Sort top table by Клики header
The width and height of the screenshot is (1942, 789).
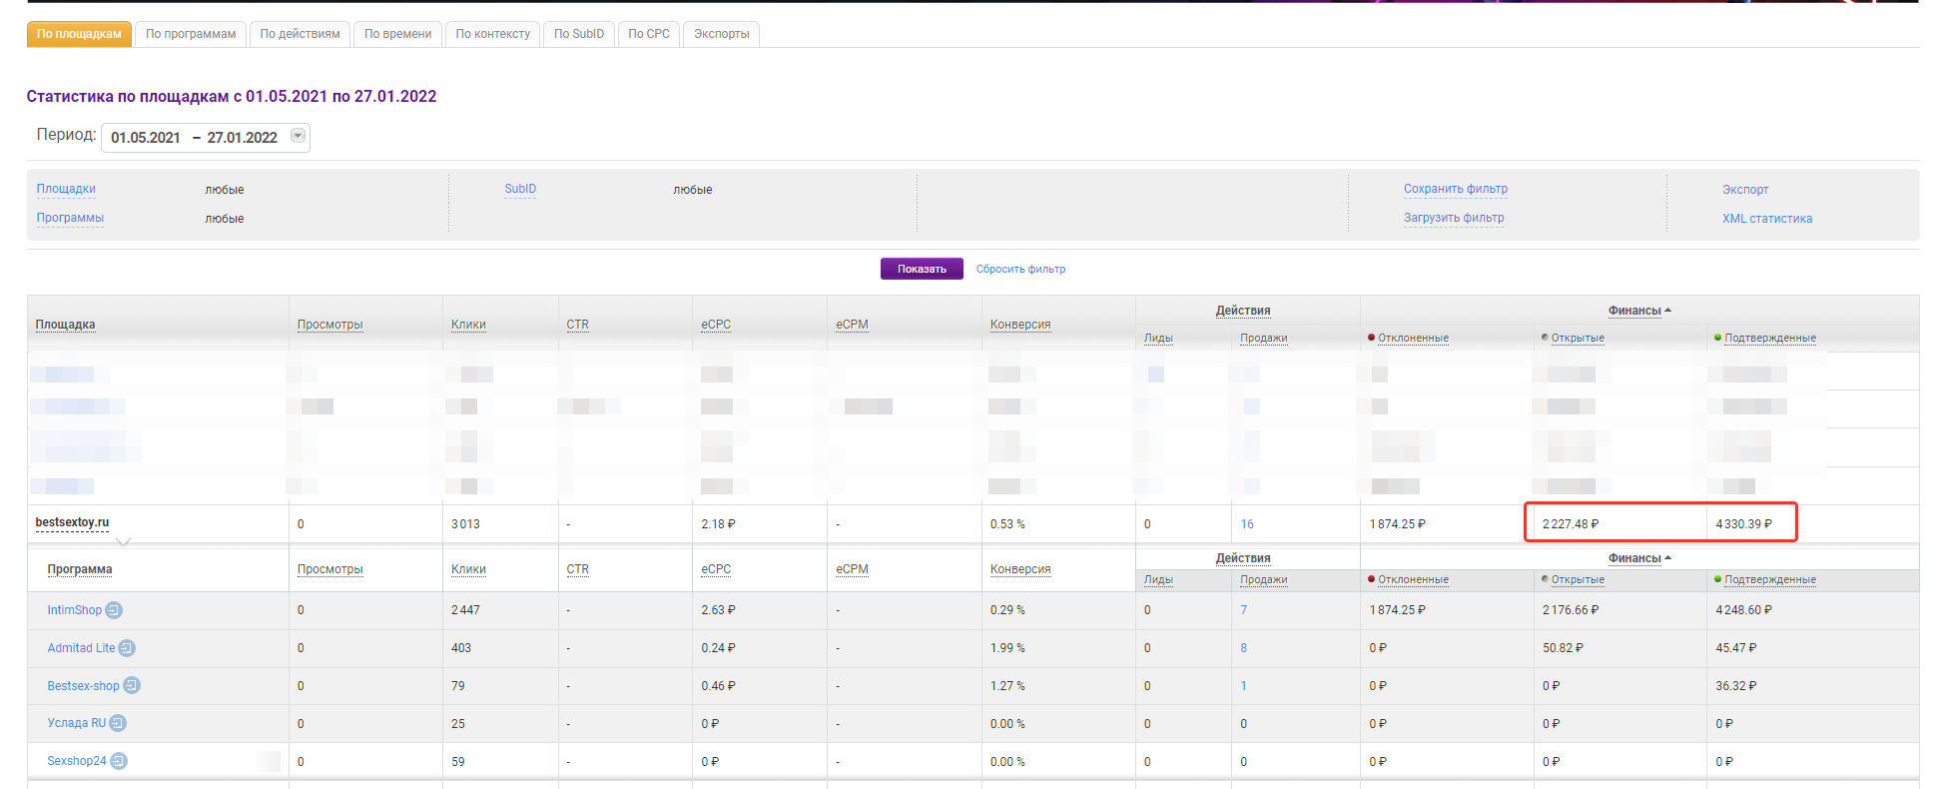pyautogui.click(x=468, y=325)
